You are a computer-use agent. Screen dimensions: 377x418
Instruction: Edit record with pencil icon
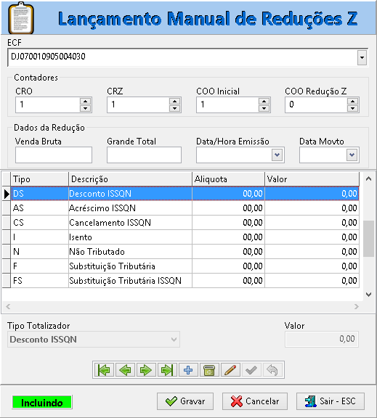[230, 370]
